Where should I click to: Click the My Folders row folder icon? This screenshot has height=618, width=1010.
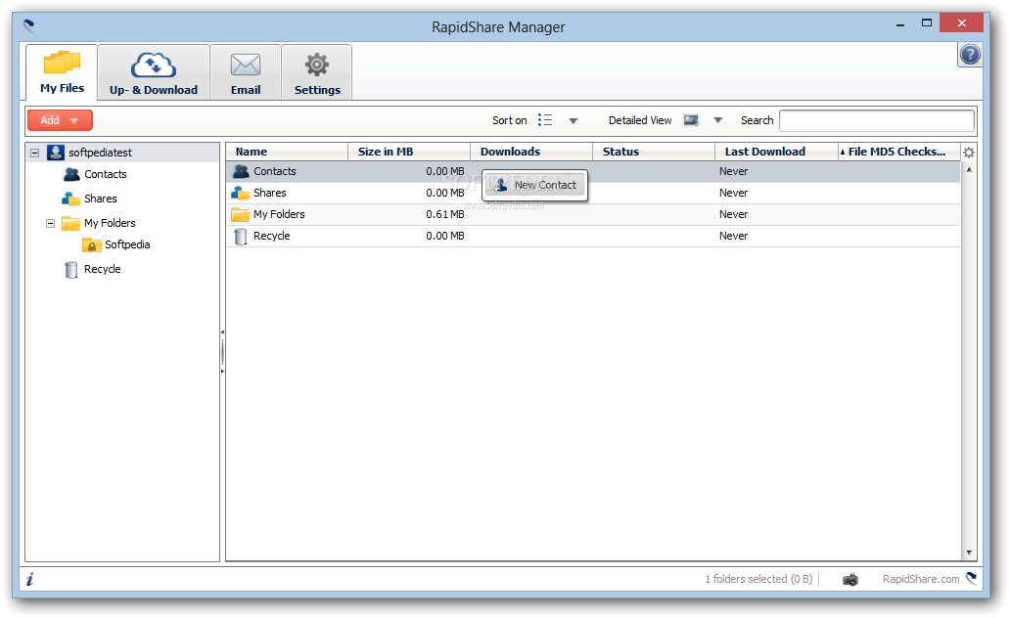240,214
